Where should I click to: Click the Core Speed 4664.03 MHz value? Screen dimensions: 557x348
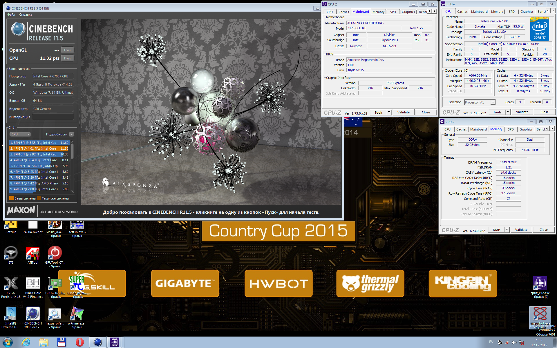[478, 75]
